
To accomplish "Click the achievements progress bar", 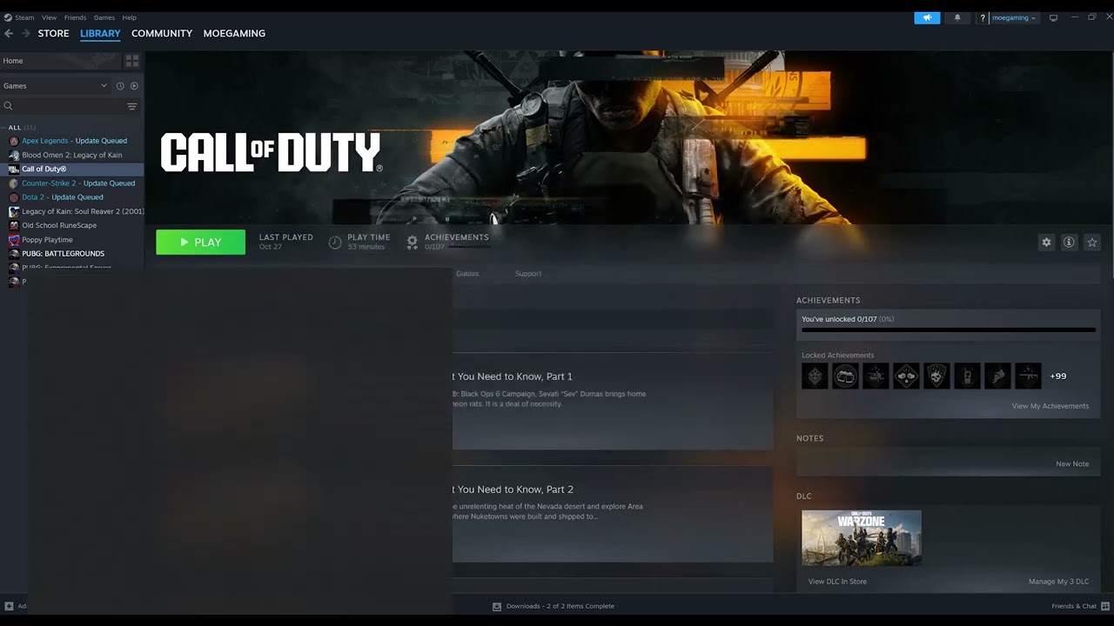I will 949,330.
